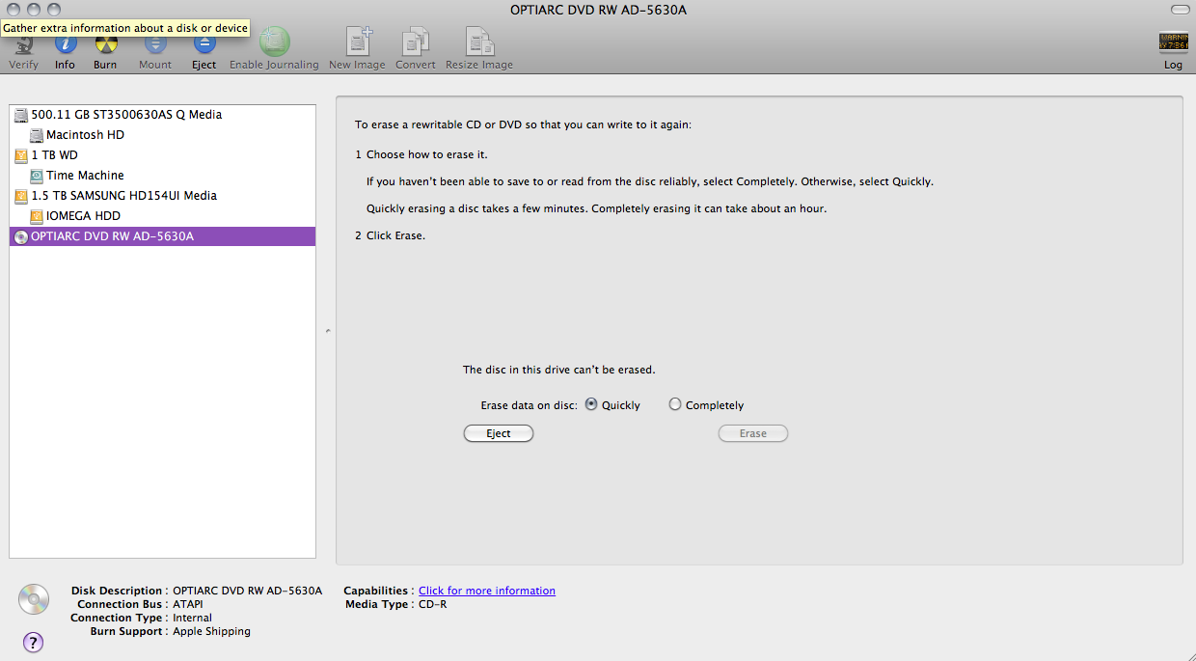Open the purple help question mark button

click(x=33, y=642)
